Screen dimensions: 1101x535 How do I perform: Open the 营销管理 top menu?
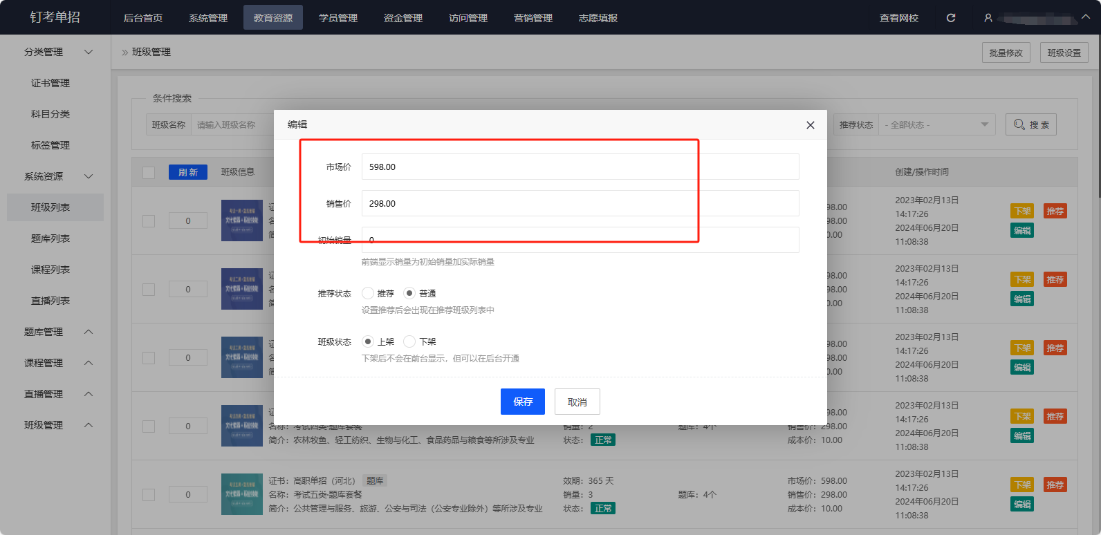(x=533, y=18)
